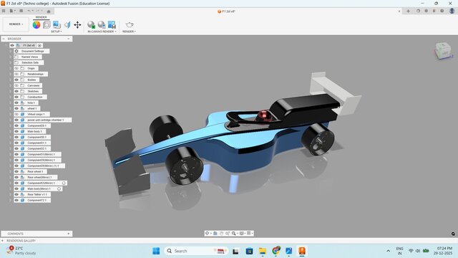Open Grid and Snaps icon
The image size is (458, 258).
tap(249, 233)
